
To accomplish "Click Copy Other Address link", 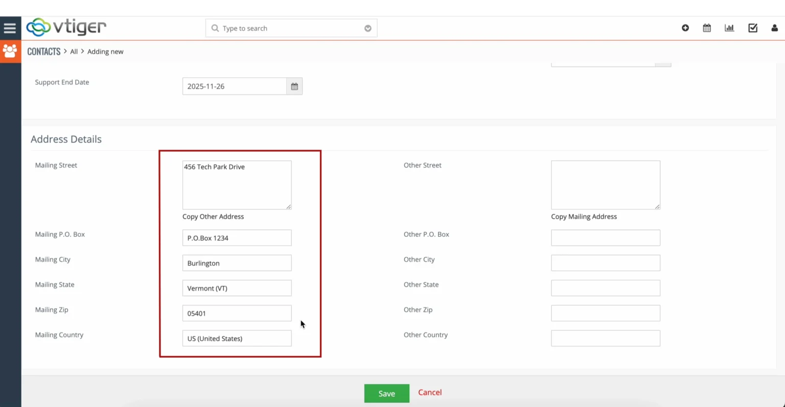I will tap(213, 217).
